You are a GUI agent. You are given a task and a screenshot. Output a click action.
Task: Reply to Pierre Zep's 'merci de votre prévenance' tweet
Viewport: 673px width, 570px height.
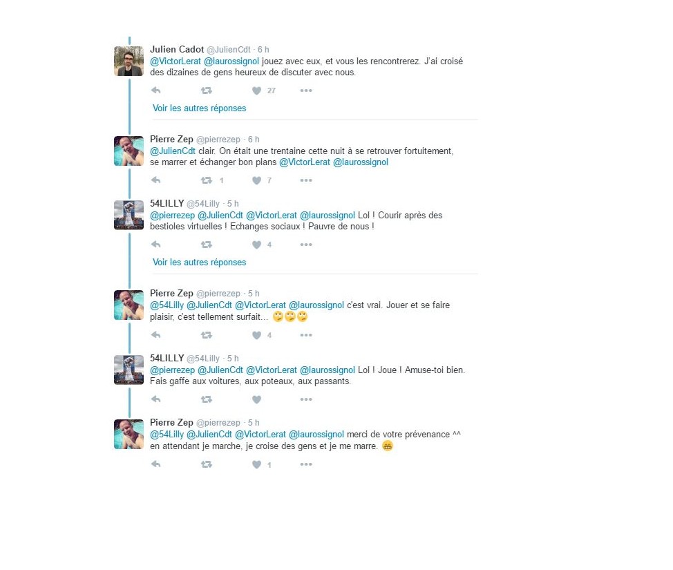(155, 464)
